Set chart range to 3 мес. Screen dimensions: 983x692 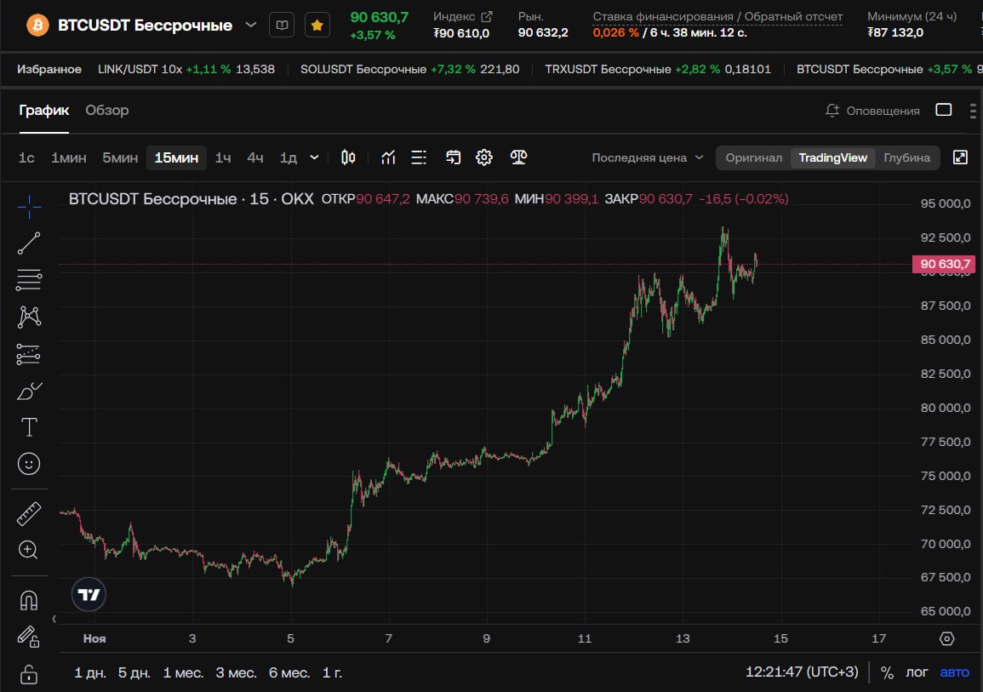point(237,672)
